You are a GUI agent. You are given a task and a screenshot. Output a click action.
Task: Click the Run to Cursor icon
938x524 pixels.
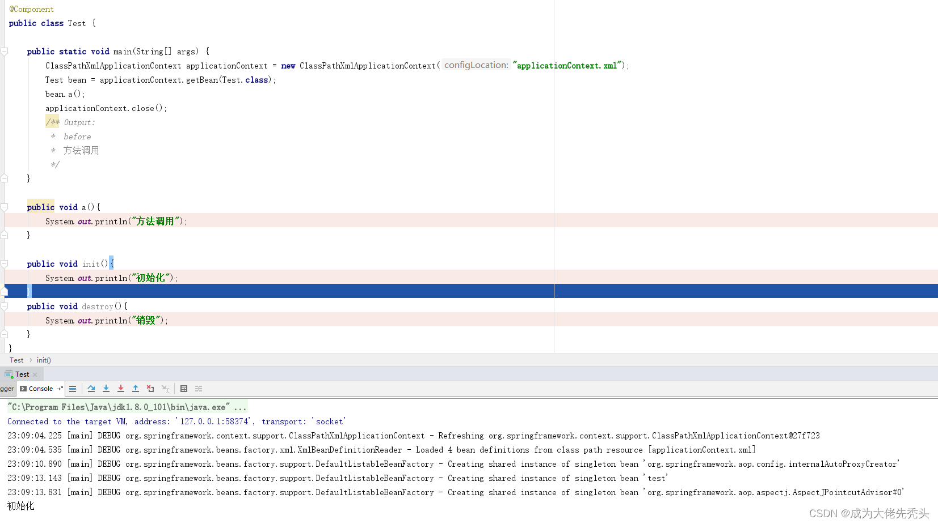(x=165, y=389)
